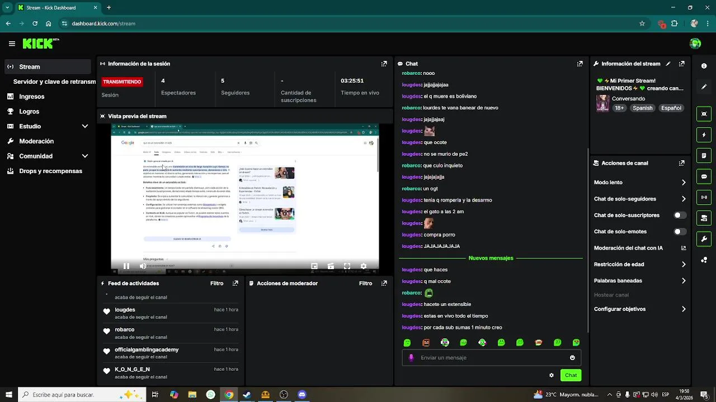Pause the stream preview video
Viewport: 716px width, 402px height.
pyautogui.click(x=126, y=266)
